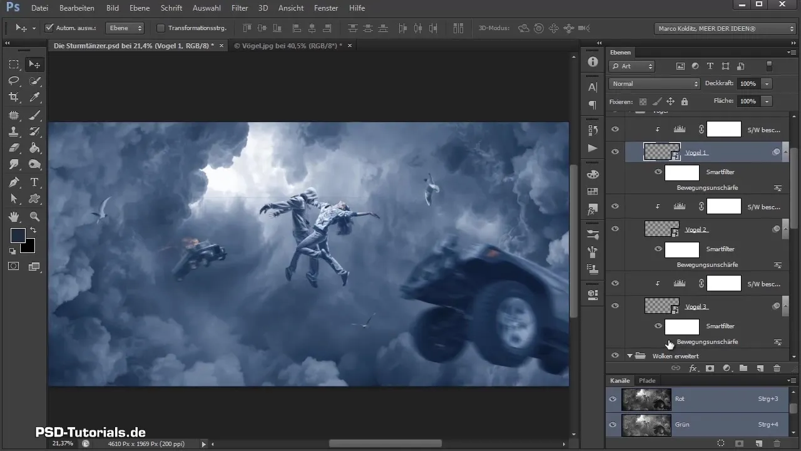
Task: Create new adjustment layer
Action: (x=727, y=368)
